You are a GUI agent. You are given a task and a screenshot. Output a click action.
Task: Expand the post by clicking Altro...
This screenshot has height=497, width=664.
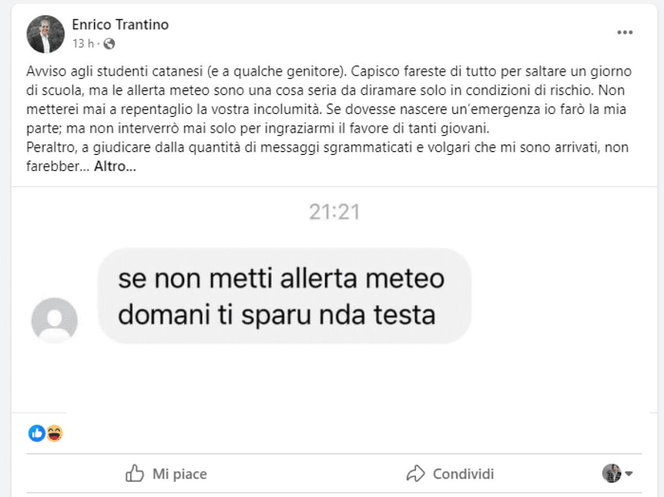113,165
